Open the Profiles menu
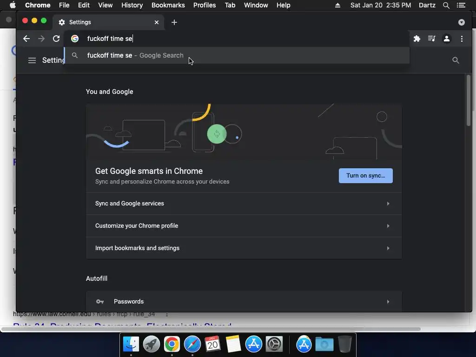Viewport: 476px width, 357px height. (205, 5)
